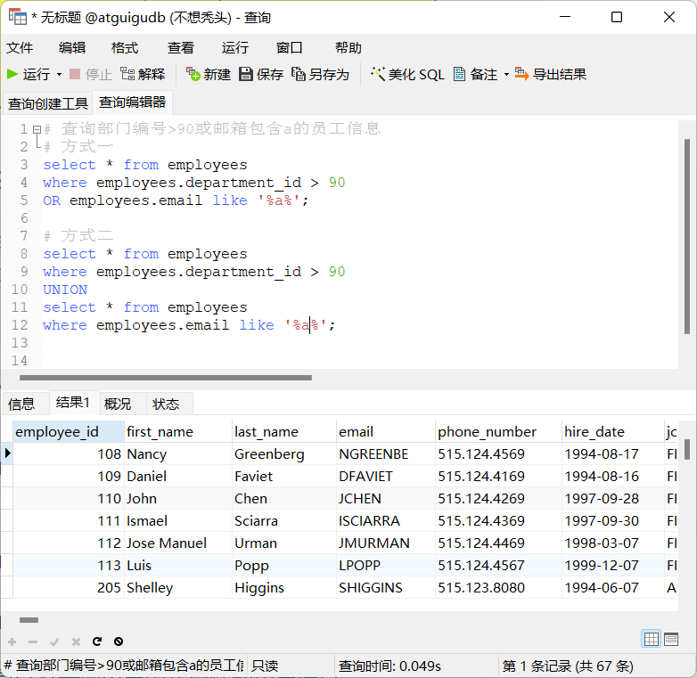Click the Navicat window icon in title bar

click(18, 17)
